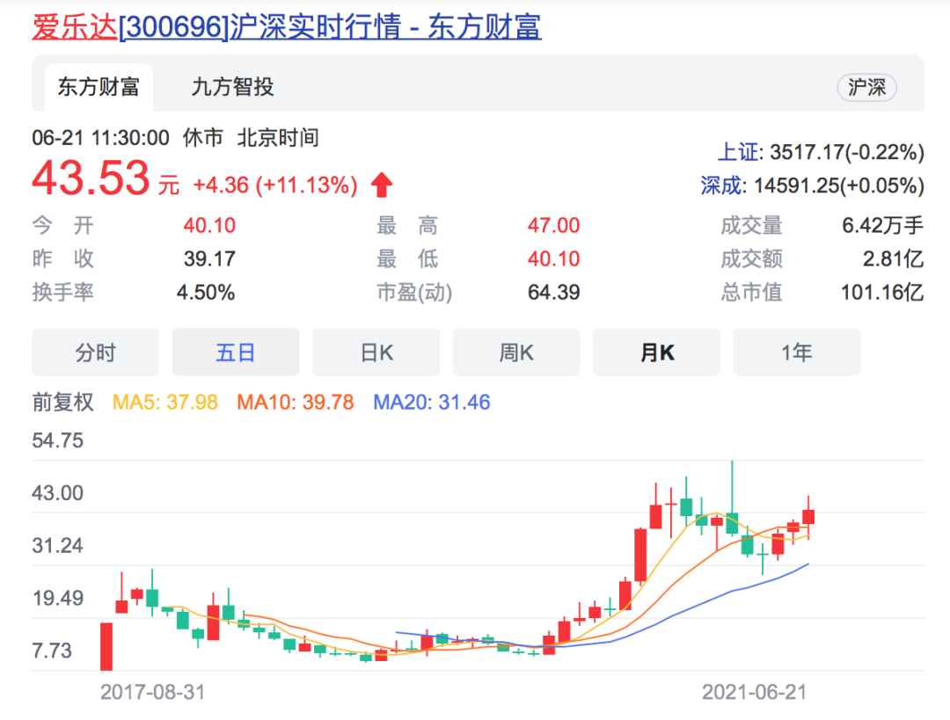Show the 五日 chart view
Viewport: 950px width, 720px height.
coord(236,353)
